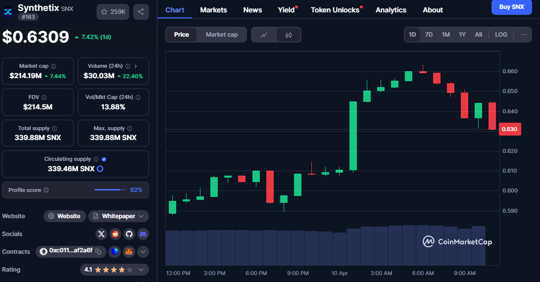Viewport: 540px width, 282px height.
Task: Open the chart's three-dot more options
Action: point(523,35)
